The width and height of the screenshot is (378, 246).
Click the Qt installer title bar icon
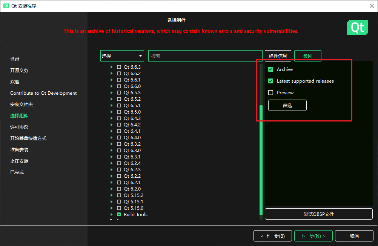[6, 6]
